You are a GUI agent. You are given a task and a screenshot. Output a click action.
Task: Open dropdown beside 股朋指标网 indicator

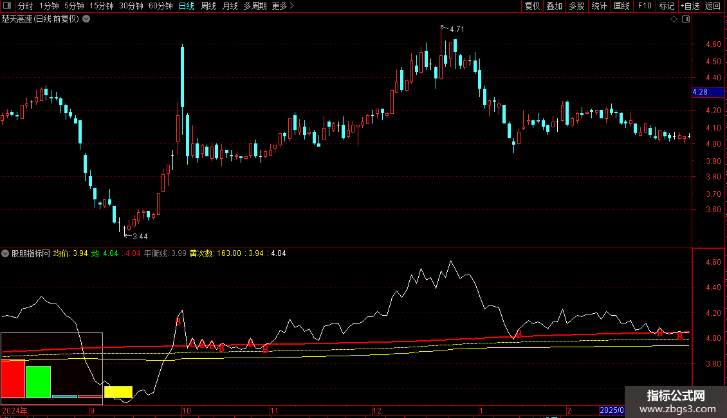click(5, 253)
